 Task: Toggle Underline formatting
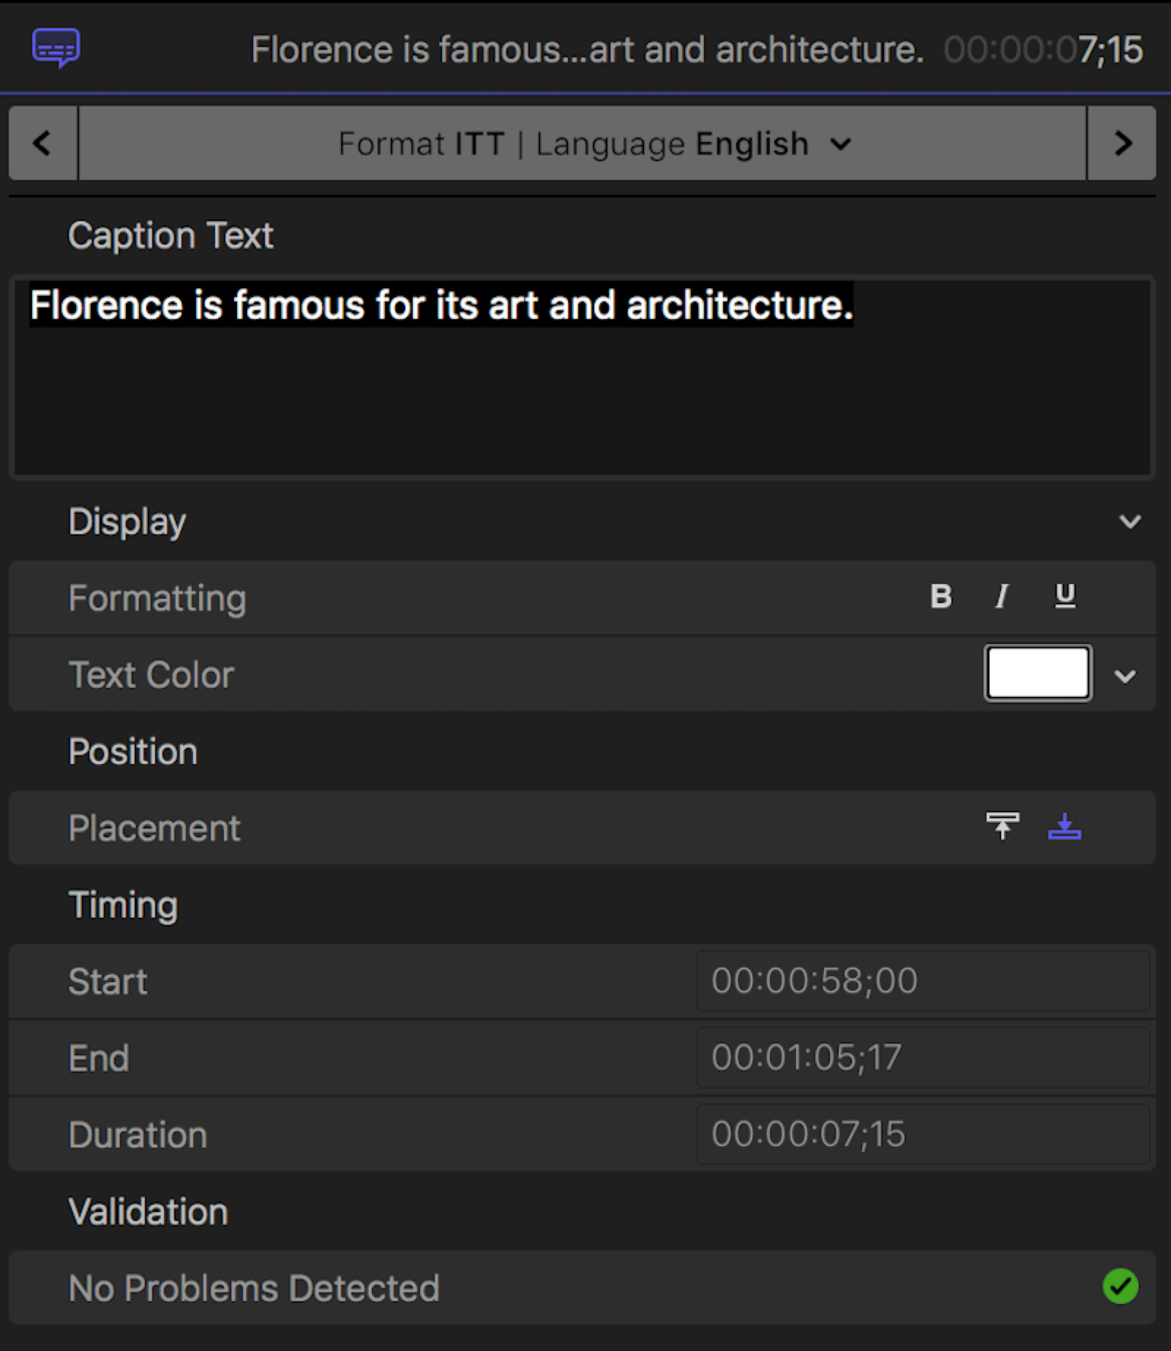(x=1064, y=596)
